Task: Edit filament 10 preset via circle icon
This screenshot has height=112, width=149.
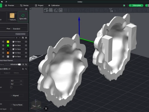Action: click(x=26, y=57)
